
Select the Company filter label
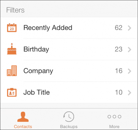point(38,71)
